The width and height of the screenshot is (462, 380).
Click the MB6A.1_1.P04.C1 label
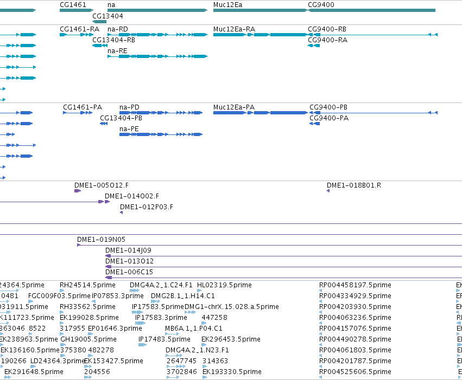click(194, 329)
